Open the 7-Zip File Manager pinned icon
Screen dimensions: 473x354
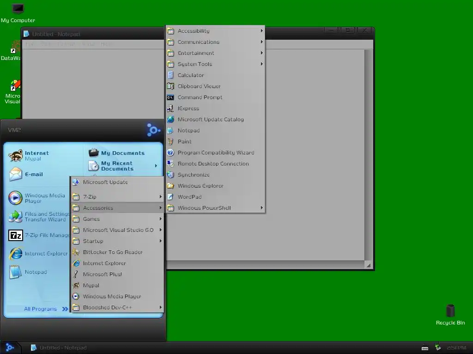point(15,235)
